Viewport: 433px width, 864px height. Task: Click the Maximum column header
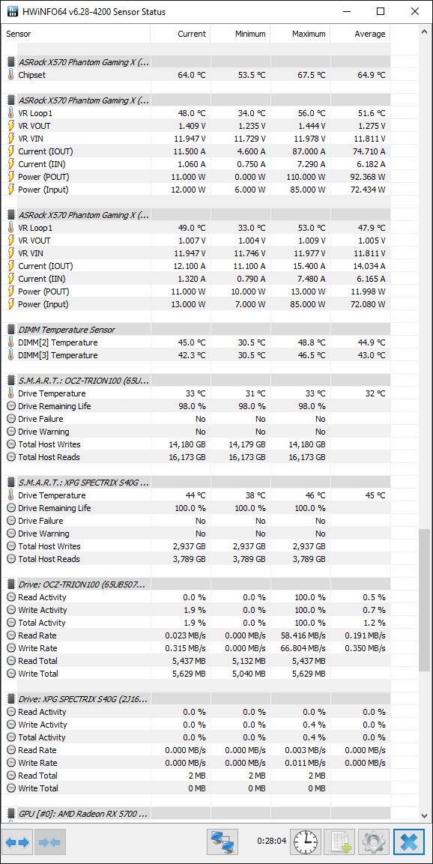click(x=300, y=34)
